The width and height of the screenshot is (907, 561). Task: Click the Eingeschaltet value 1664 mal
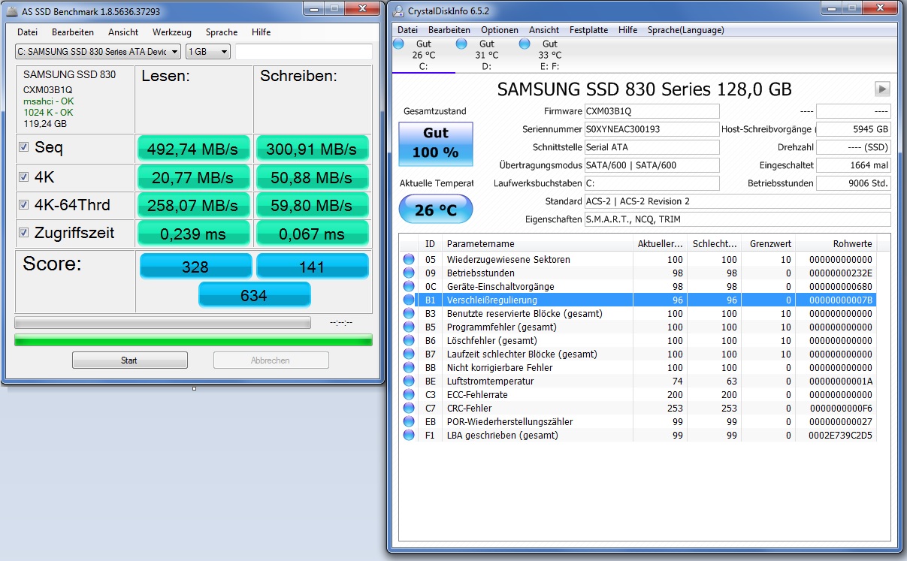854,165
